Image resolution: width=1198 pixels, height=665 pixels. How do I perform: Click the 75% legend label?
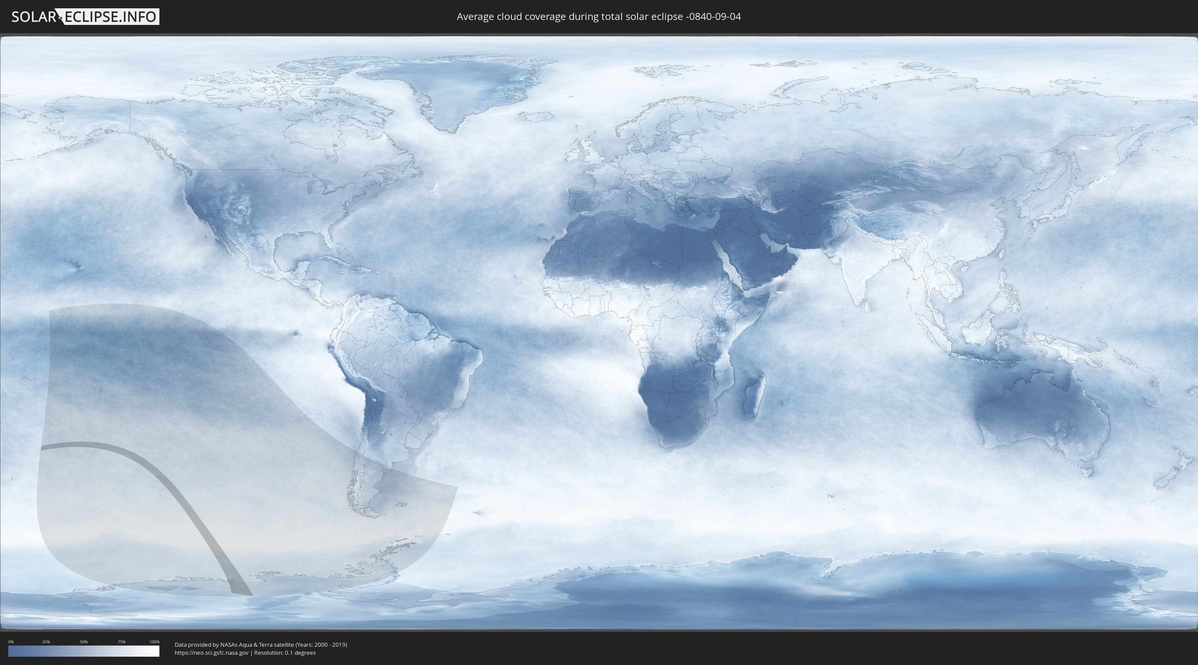(x=121, y=642)
